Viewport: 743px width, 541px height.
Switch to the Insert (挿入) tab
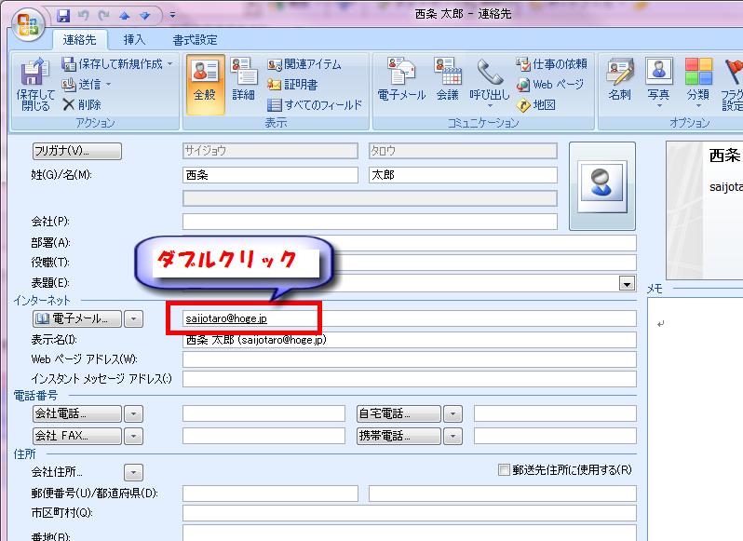(135, 40)
